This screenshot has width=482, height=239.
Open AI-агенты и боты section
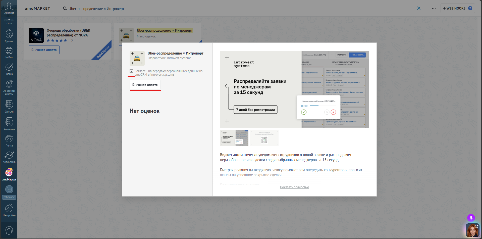click(x=9, y=87)
